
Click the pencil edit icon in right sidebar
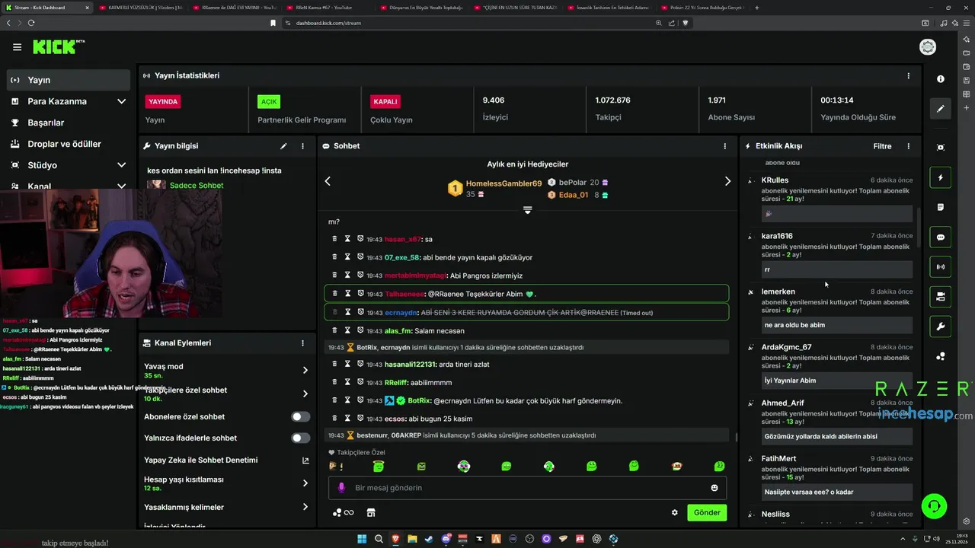941,109
